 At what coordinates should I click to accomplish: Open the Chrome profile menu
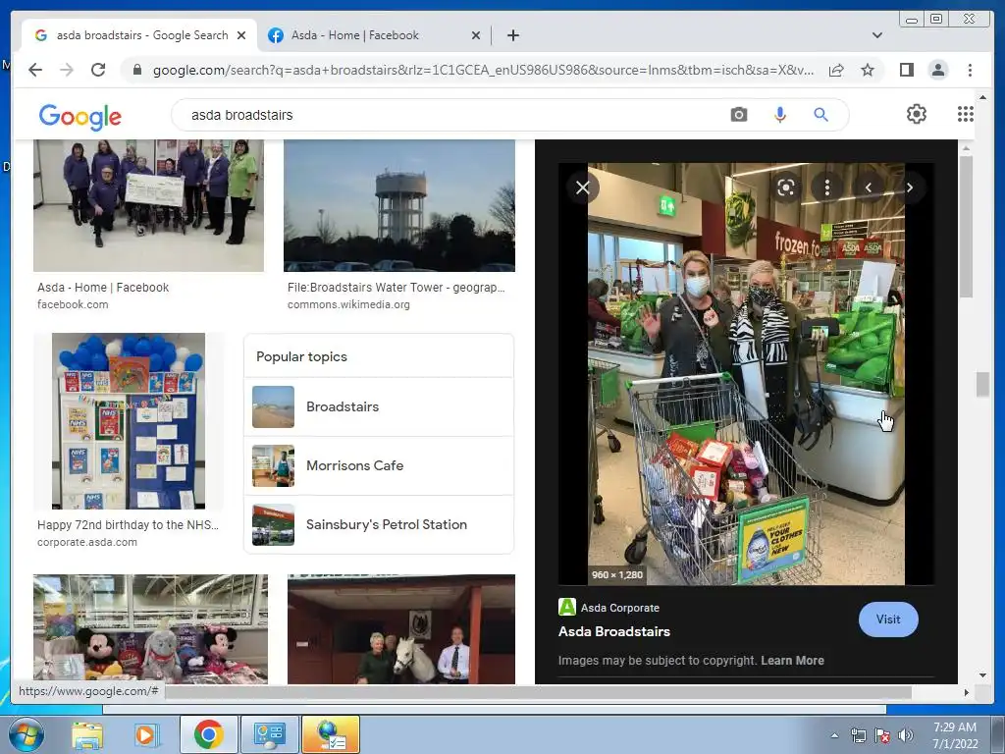click(937, 70)
